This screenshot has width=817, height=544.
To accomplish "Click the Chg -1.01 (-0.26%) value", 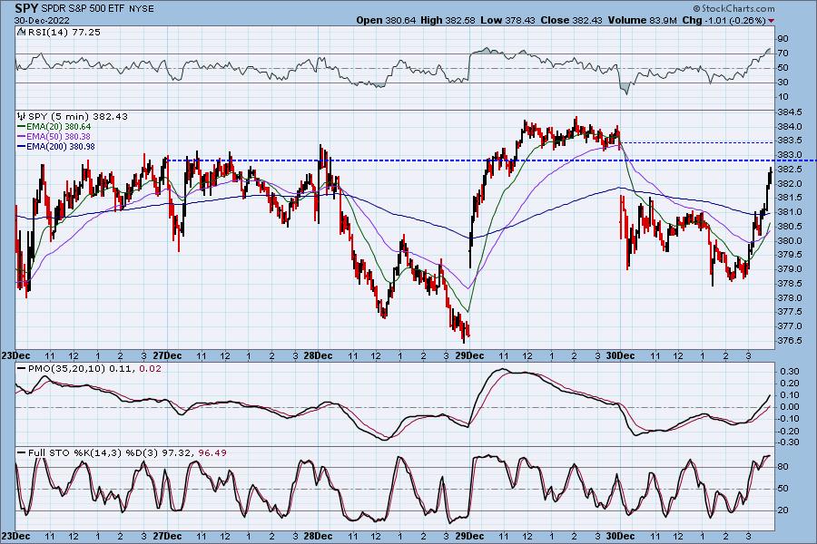I will point(723,20).
